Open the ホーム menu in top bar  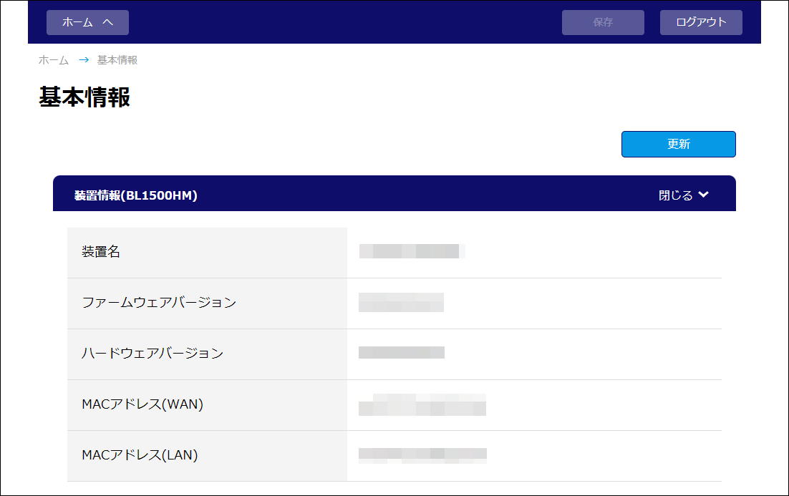(x=87, y=22)
